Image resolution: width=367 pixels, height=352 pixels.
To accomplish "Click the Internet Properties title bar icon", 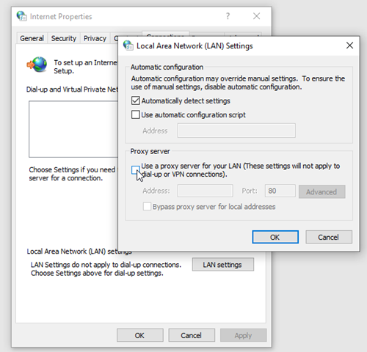I will (x=21, y=16).
